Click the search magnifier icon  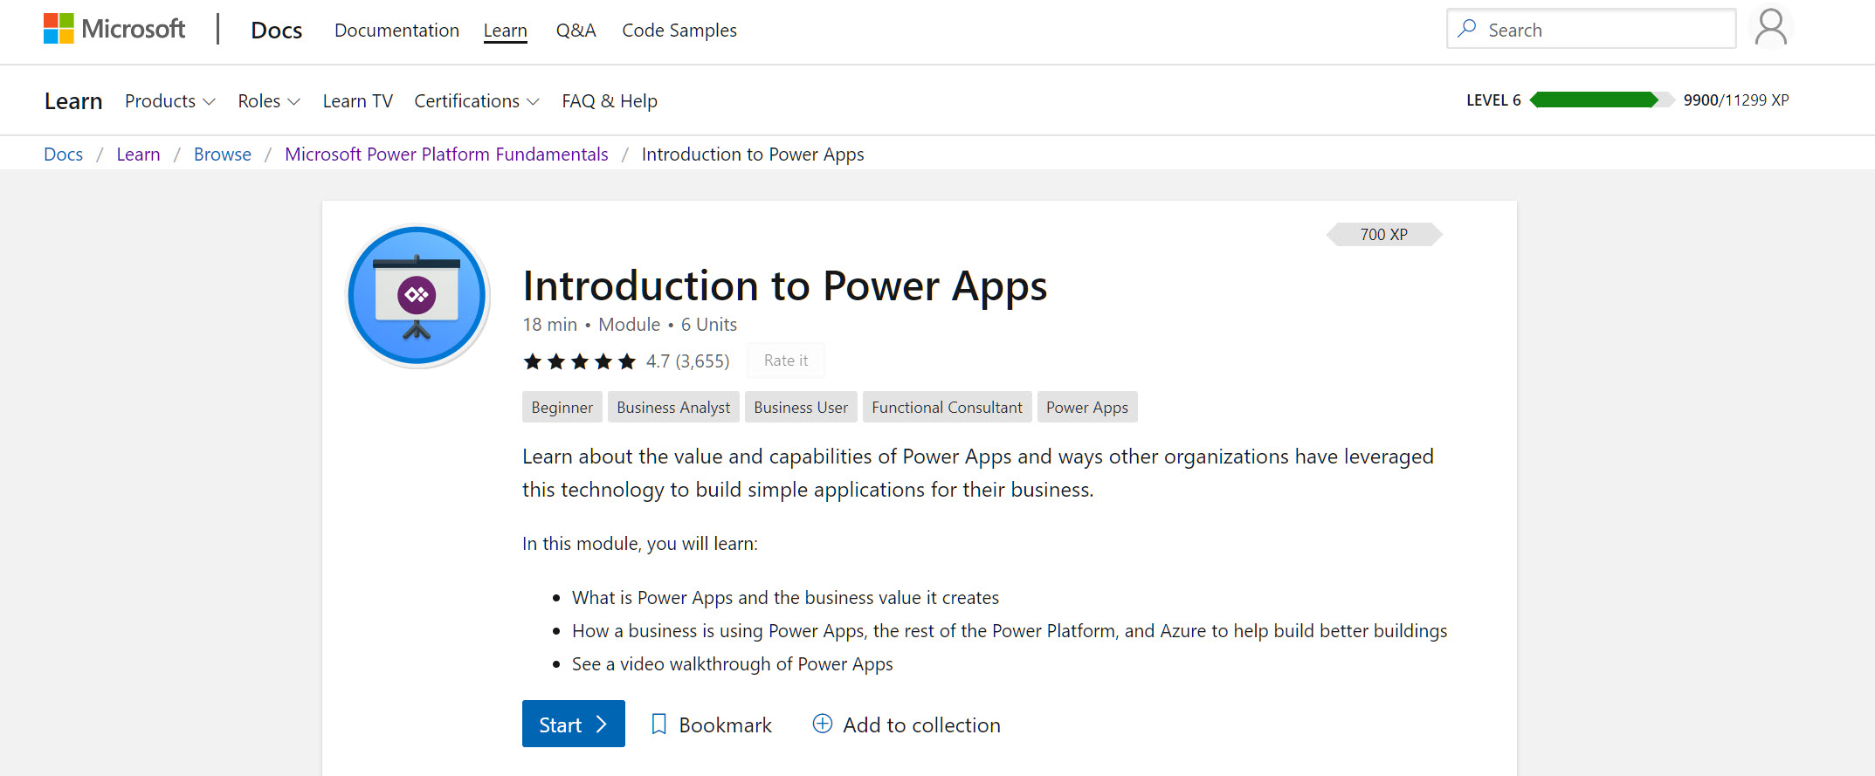coord(1467,29)
